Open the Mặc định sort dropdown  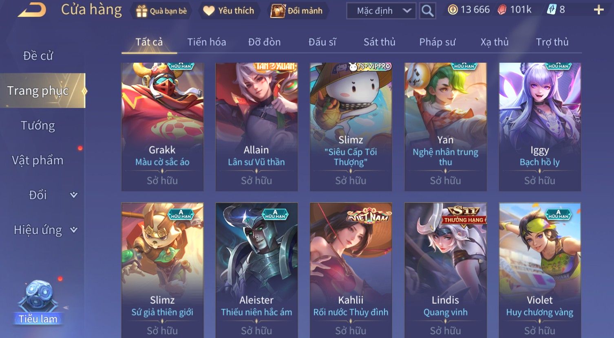(381, 11)
